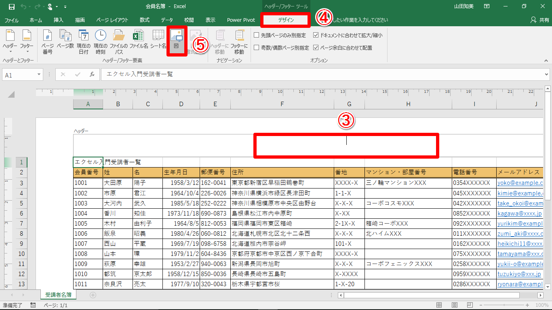Open the 校閲 tab

pos(189,20)
